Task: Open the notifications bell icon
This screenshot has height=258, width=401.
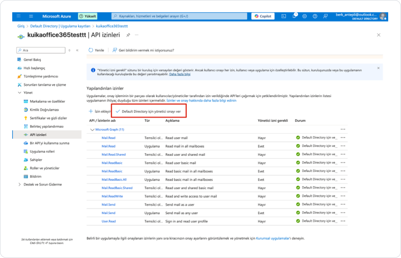Action: pyautogui.click(x=294, y=16)
